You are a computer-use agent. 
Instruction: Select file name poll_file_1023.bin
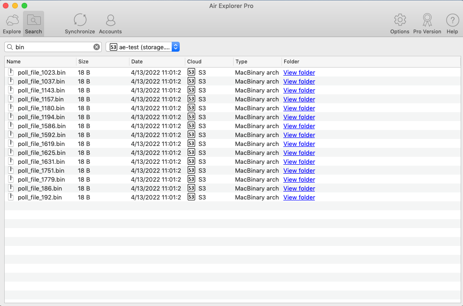pyautogui.click(x=42, y=72)
